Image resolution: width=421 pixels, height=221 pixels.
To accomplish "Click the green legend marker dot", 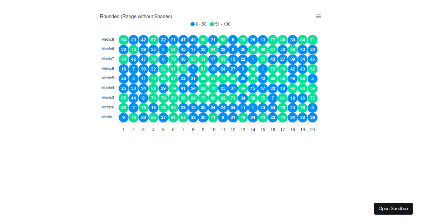I will click(212, 24).
